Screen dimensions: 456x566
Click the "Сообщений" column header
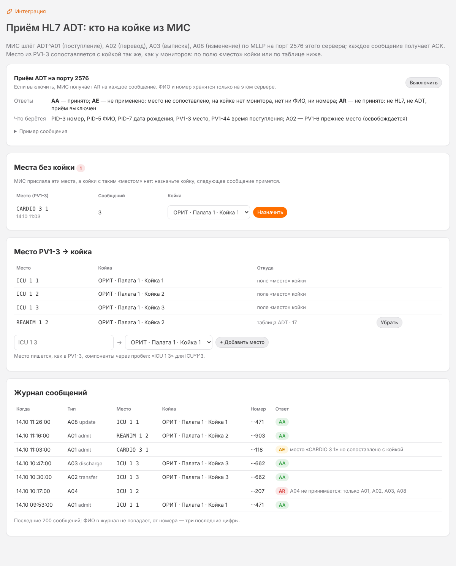click(112, 196)
